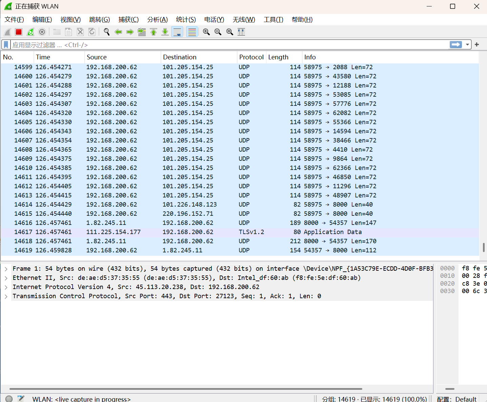Click the edit capture file properties pencil icon
This screenshot has height=402, width=487.
tap(21, 399)
